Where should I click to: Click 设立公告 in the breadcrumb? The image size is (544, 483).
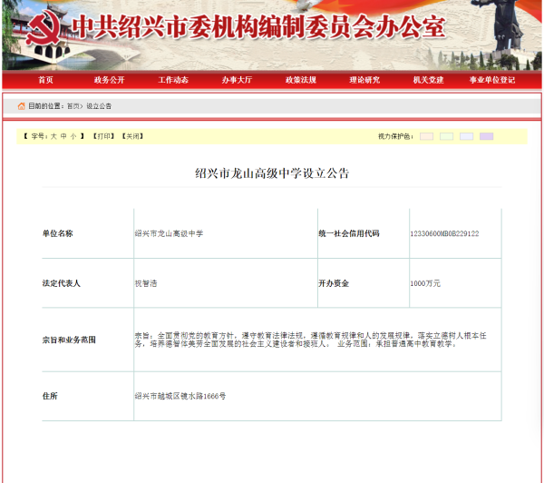(99, 106)
